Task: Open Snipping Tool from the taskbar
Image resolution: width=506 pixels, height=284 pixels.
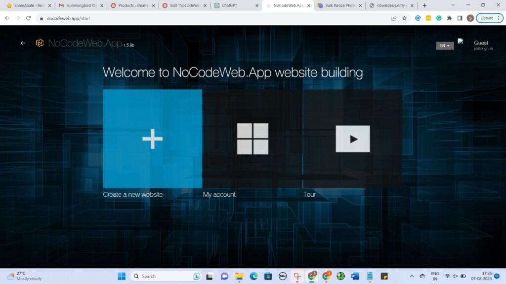Action: [x=297, y=276]
